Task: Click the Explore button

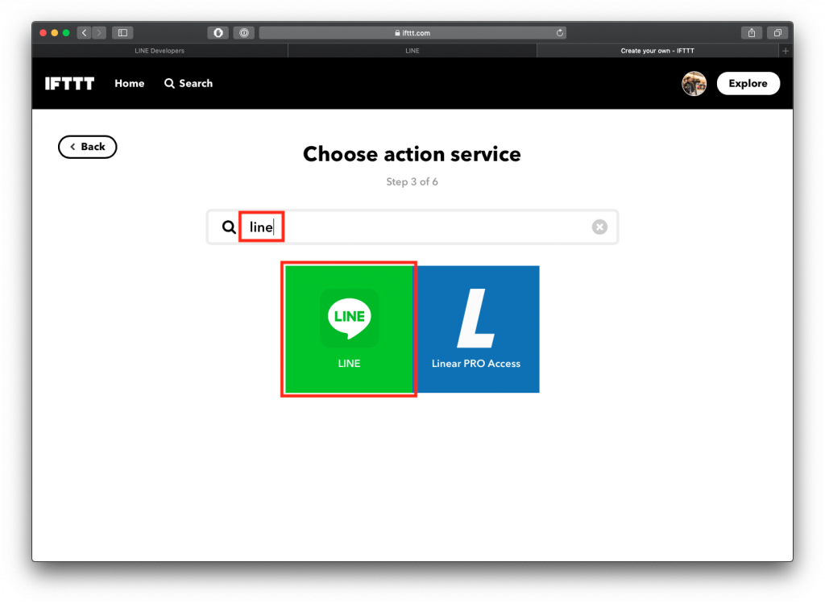Action: (x=748, y=84)
